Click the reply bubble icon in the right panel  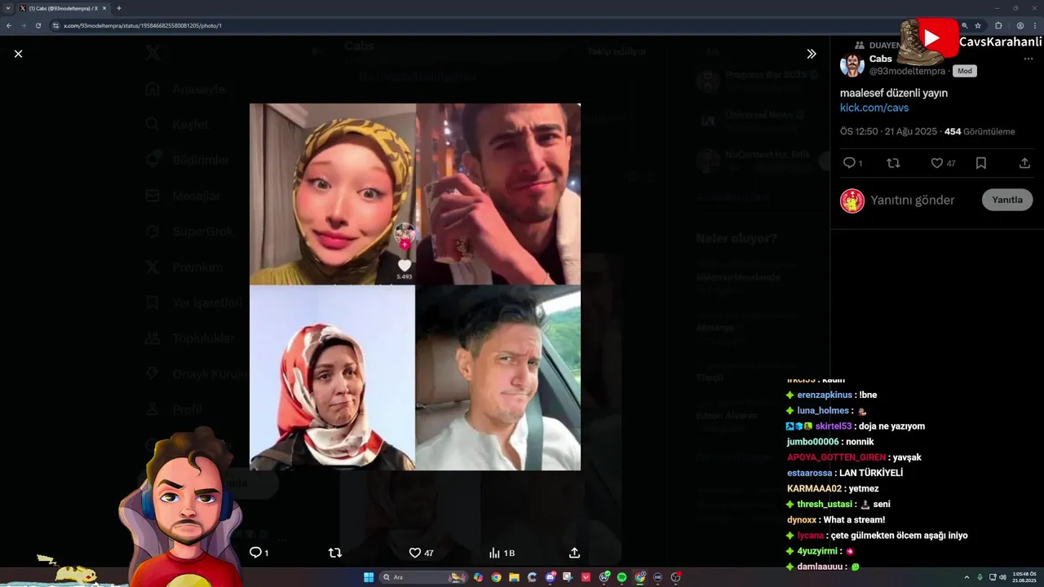[x=849, y=163]
